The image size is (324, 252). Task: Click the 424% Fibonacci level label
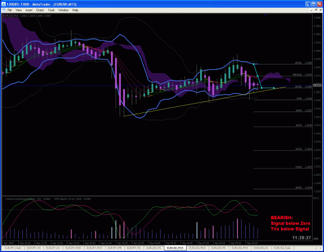299,188
